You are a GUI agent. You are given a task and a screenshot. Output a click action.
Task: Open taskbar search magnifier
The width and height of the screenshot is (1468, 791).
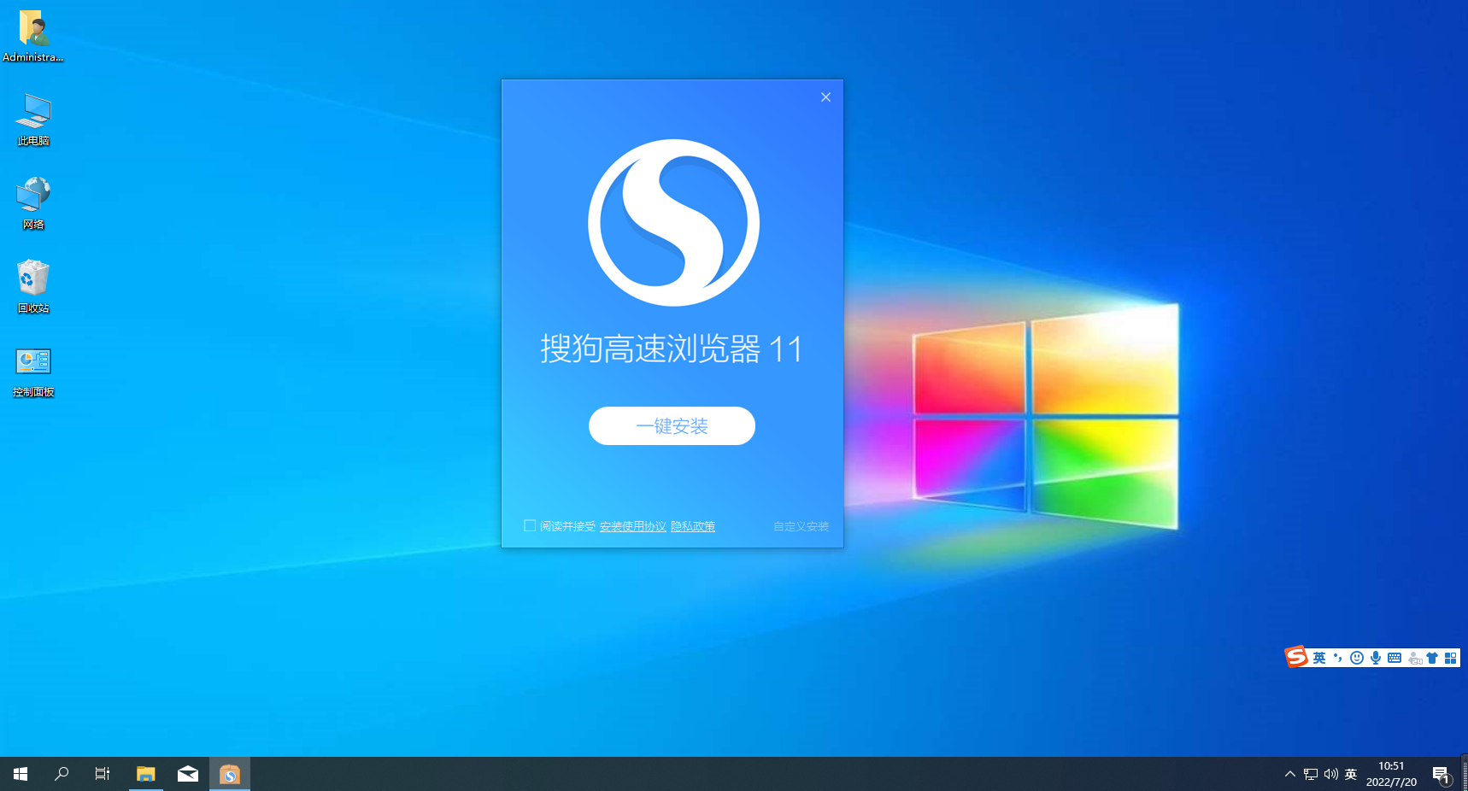click(x=62, y=774)
